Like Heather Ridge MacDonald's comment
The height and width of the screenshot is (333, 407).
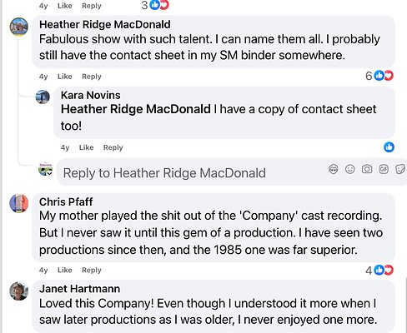(65, 77)
